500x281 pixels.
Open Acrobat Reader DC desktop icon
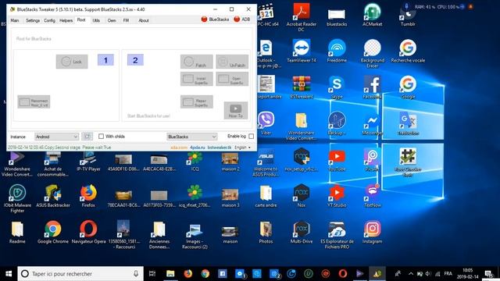(x=302, y=17)
